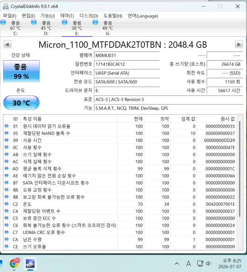Click status icon of row C5 보류 중인 ECC 수
The width and height of the screenshot is (247, 272).
(x=7, y=218)
